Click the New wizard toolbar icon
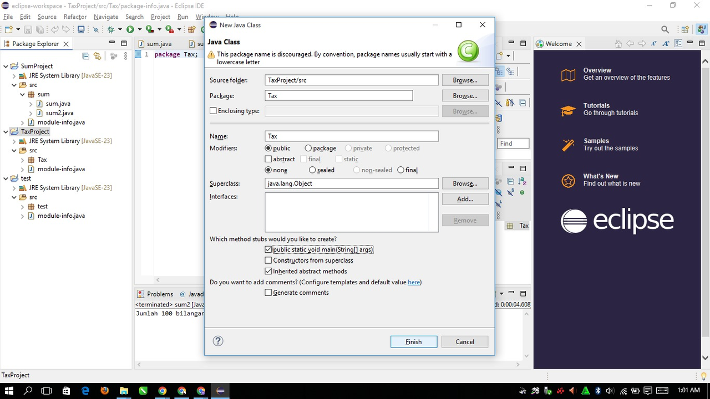The height and width of the screenshot is (399, 710). coord(9,29)
